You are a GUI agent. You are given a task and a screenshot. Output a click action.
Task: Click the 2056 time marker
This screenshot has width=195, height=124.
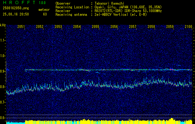coord(114,27)
